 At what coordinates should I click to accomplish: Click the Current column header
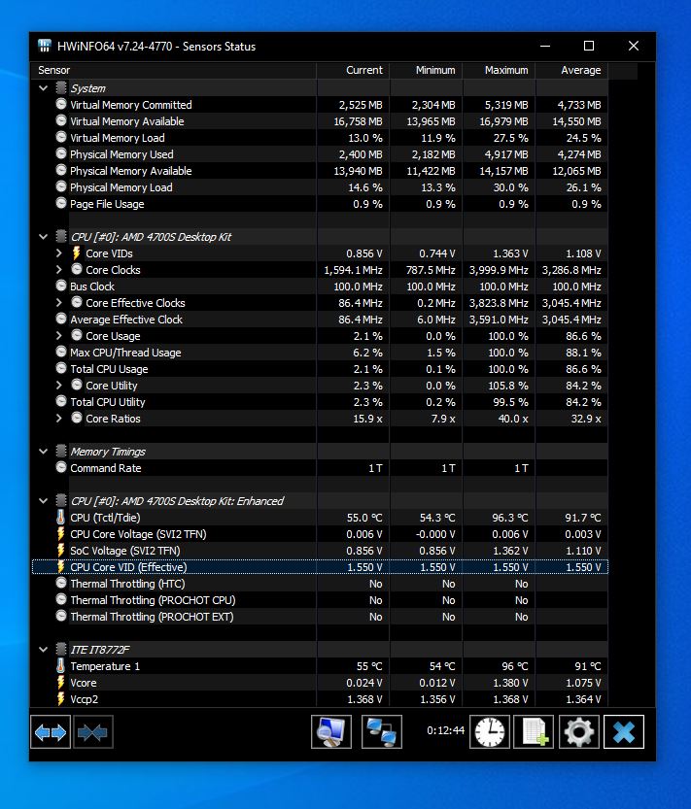coord(353,70)
